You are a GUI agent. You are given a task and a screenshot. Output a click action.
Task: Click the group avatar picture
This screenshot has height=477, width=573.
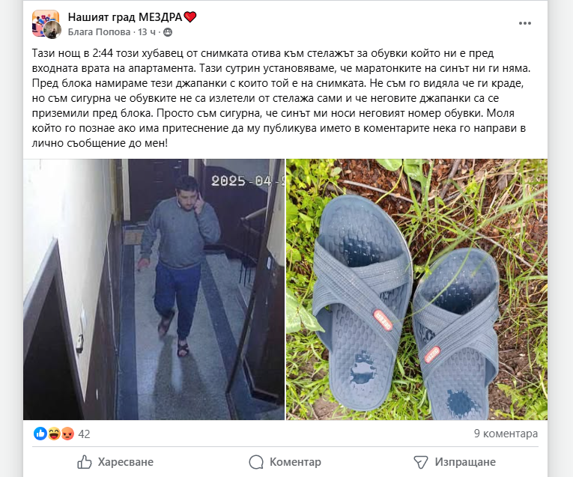[46, 24]
